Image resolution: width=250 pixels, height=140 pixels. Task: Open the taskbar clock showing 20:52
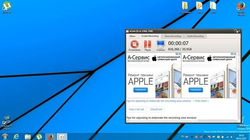point(241,137)
